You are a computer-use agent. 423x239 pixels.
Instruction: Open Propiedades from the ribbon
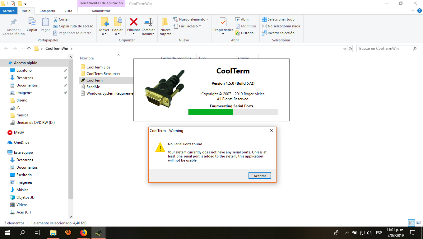pyautogui.click(x=223, y=22)
